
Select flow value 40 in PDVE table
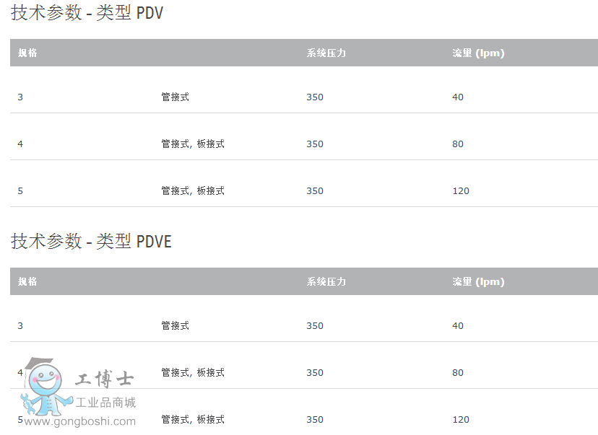point(458,326)
